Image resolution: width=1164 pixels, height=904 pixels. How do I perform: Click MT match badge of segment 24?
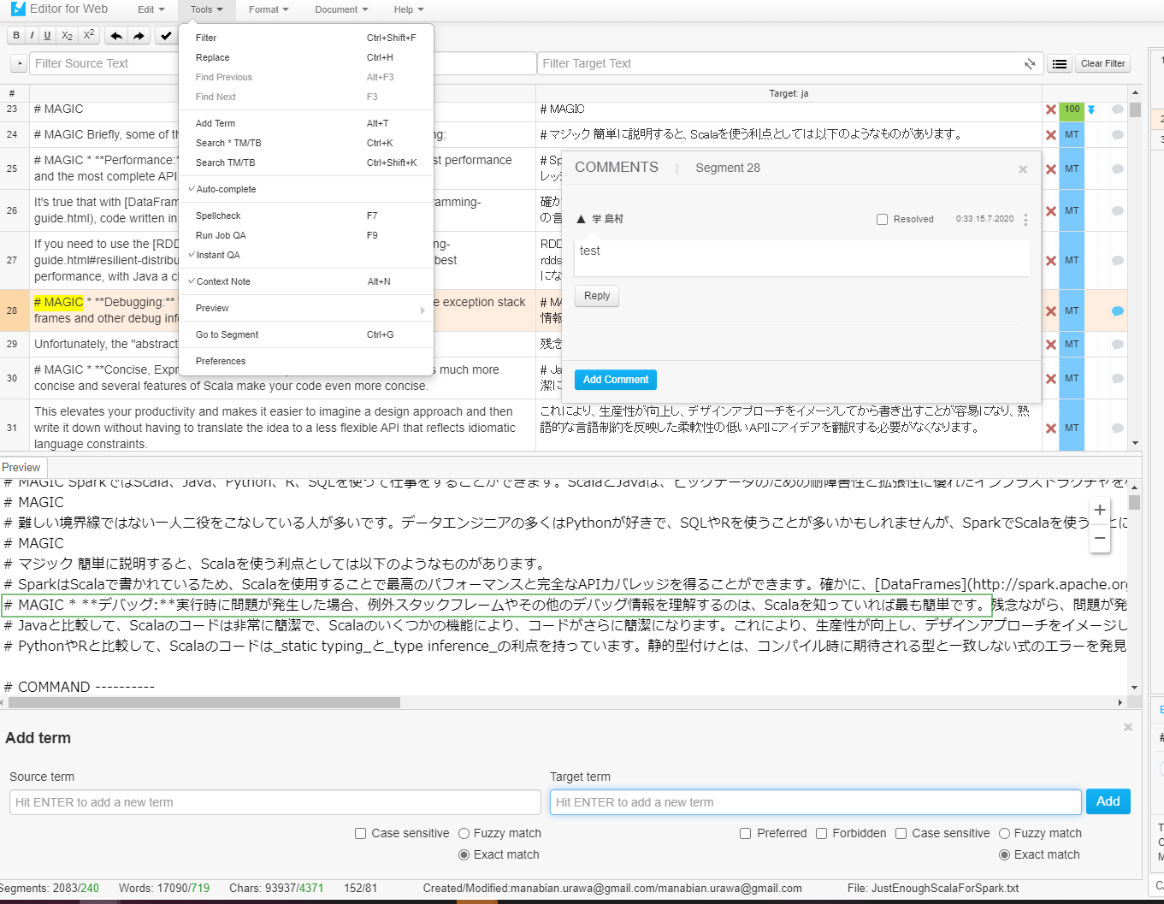click(1072, 135)
